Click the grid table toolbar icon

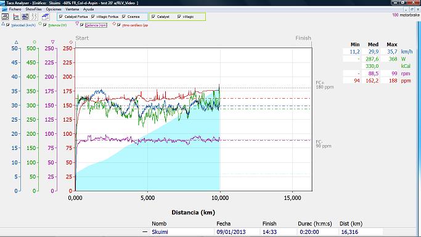coord(25,17)
